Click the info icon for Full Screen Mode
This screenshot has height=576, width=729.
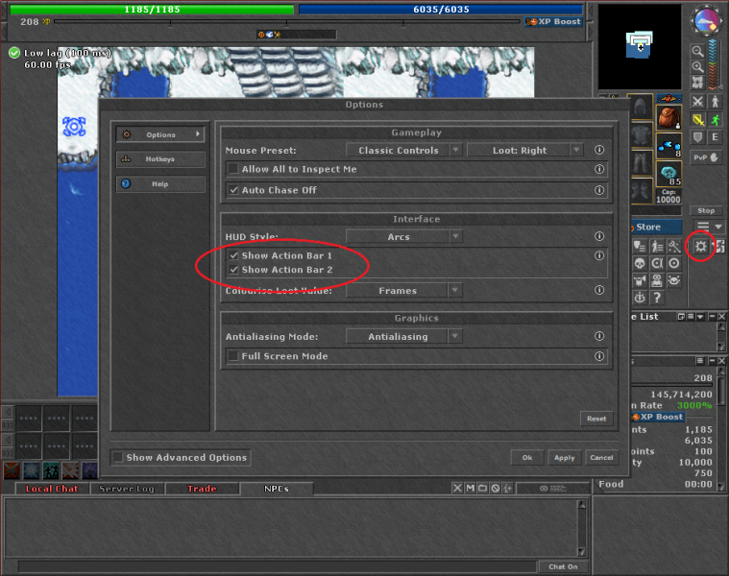(x=599, y=356)
